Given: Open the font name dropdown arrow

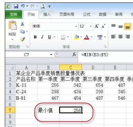Looking at the screenshot, I should 76,26.
